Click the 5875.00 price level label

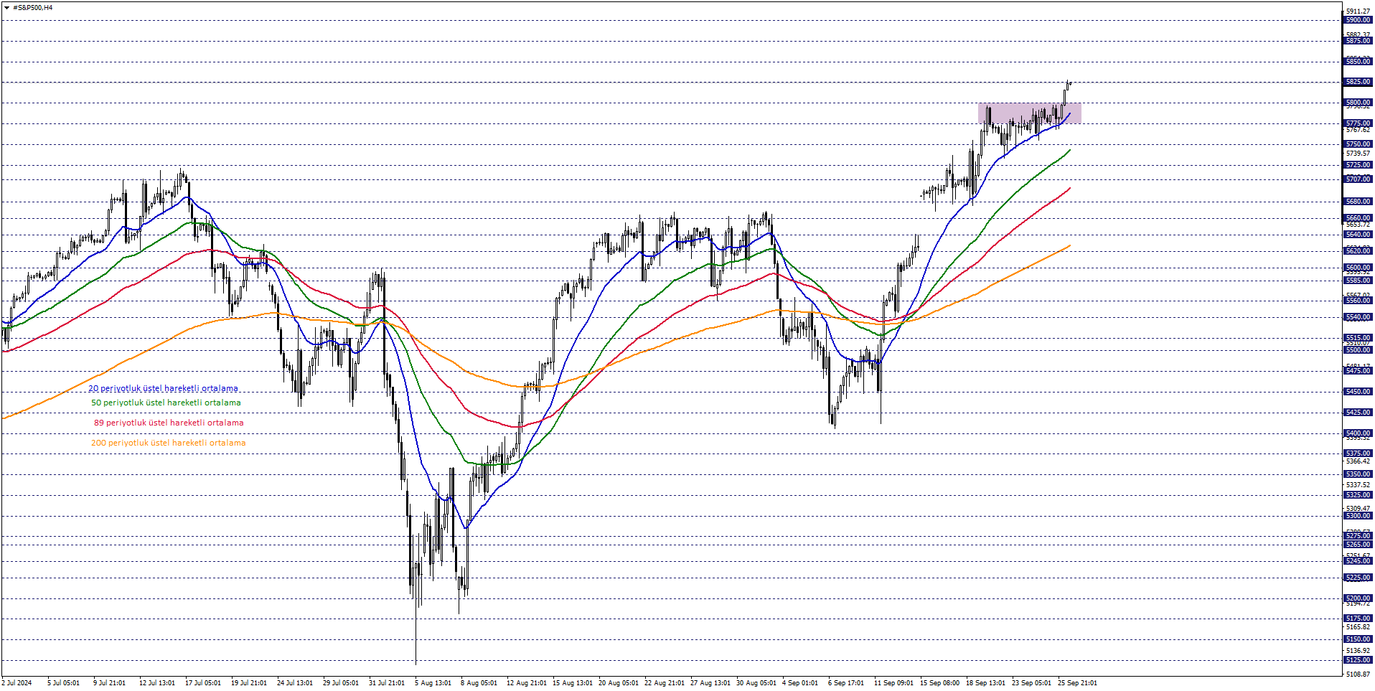pyautogui.click(x=1358, y=41)
